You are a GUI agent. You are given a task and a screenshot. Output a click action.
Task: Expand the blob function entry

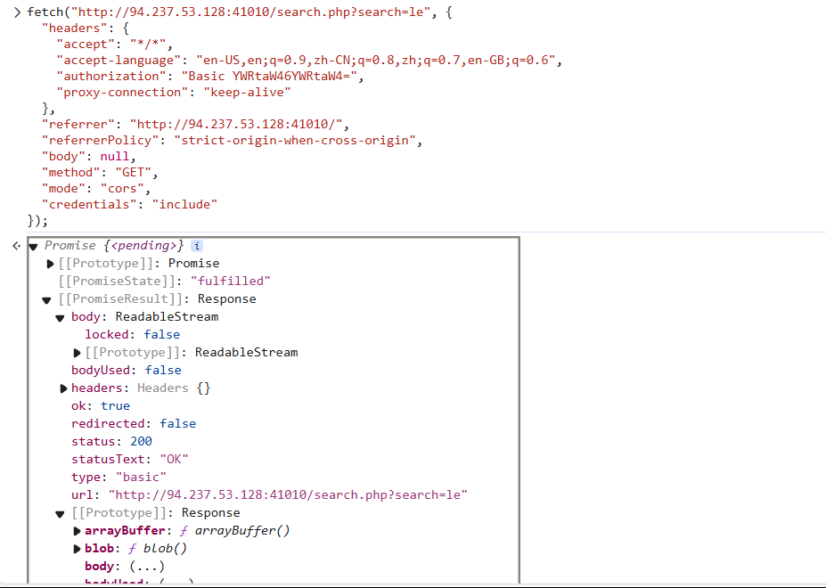pos(76,548)
